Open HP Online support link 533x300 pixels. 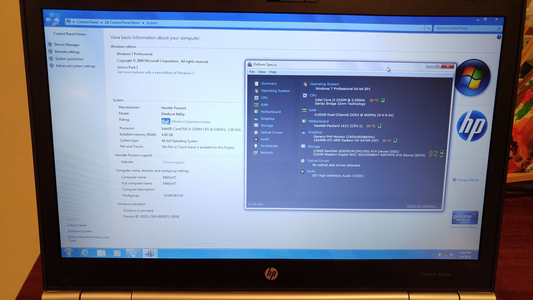(x=174, y=162)
